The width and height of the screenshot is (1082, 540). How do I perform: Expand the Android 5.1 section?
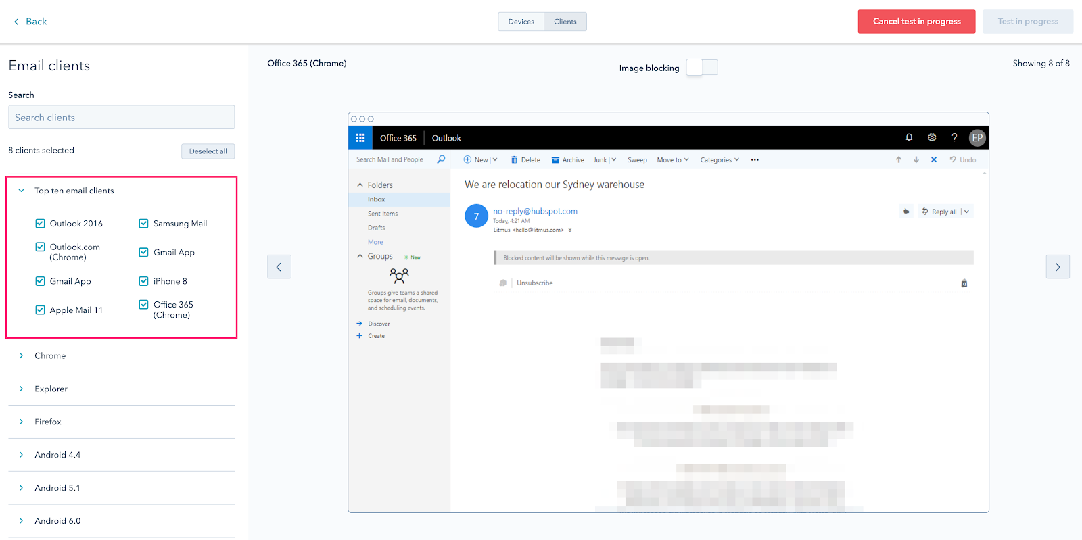[21, 488]
